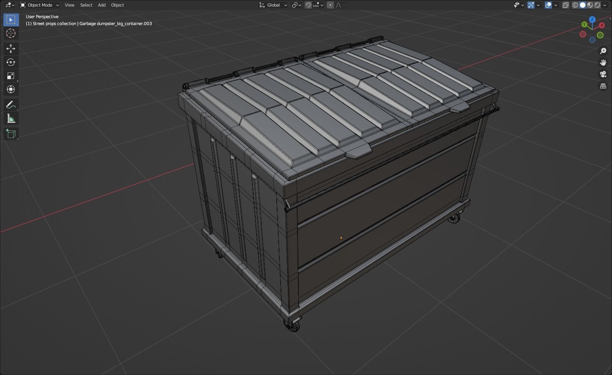Select the Measure tool

click(11, 119)
